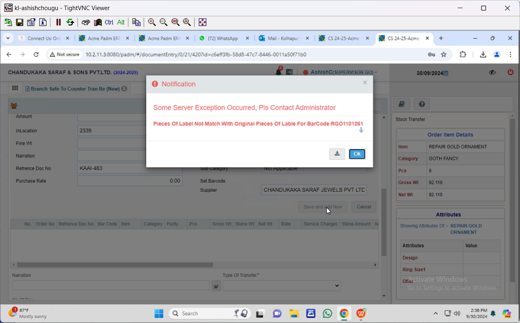
Task: Open help question mark icon
Action: click(422, 104)
